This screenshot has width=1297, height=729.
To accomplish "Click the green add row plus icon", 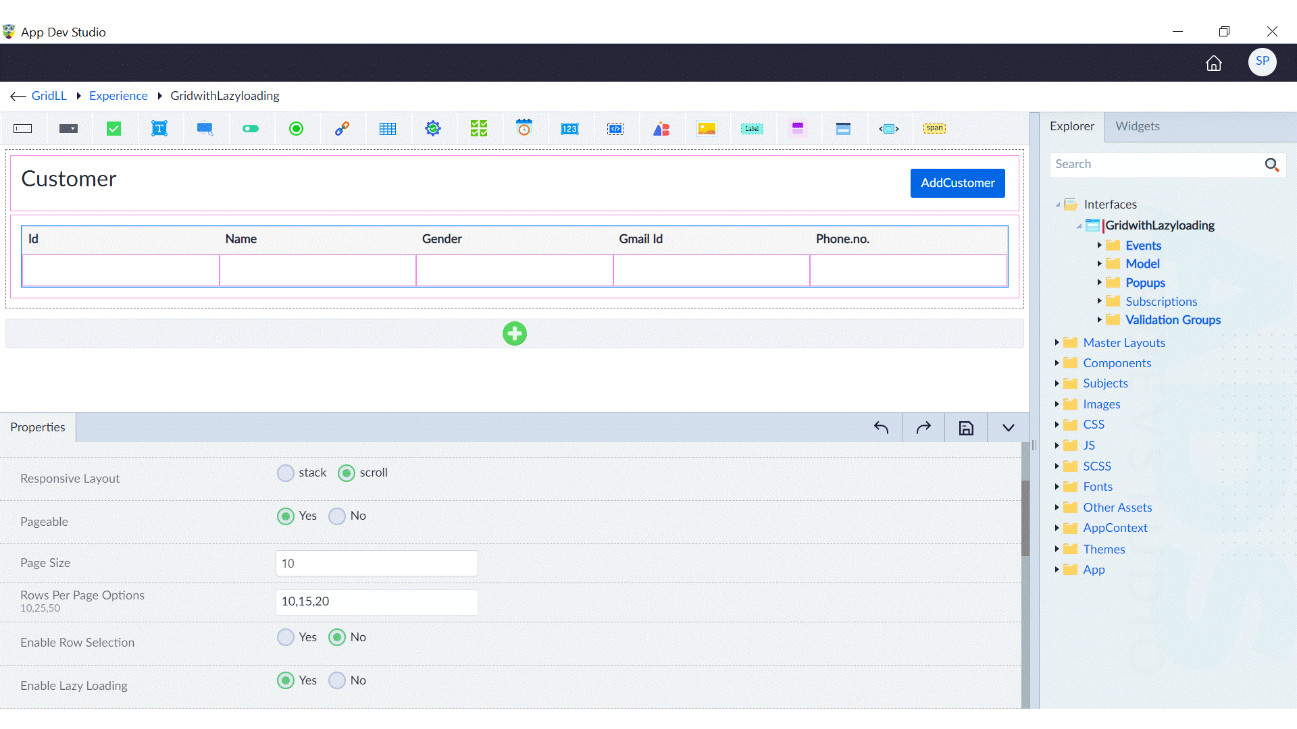I will [515, 333].
